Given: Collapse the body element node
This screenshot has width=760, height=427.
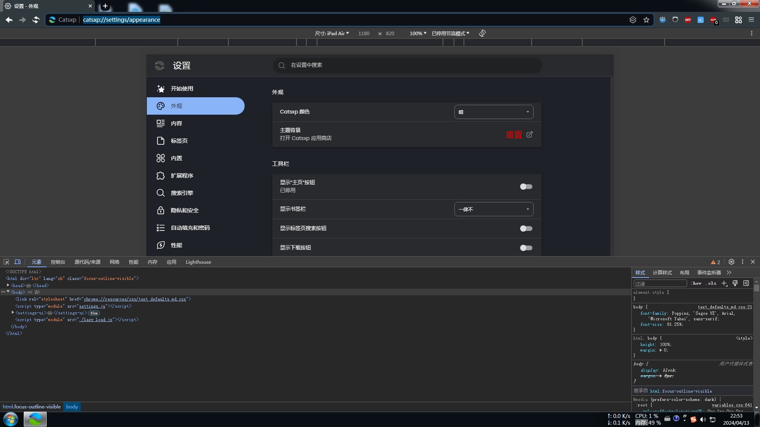Looking at the screenshot, I should 8,292.
